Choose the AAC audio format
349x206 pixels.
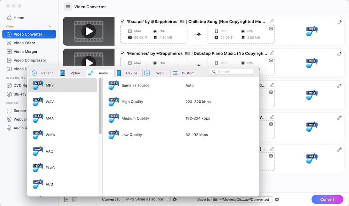tap(62, 151)
